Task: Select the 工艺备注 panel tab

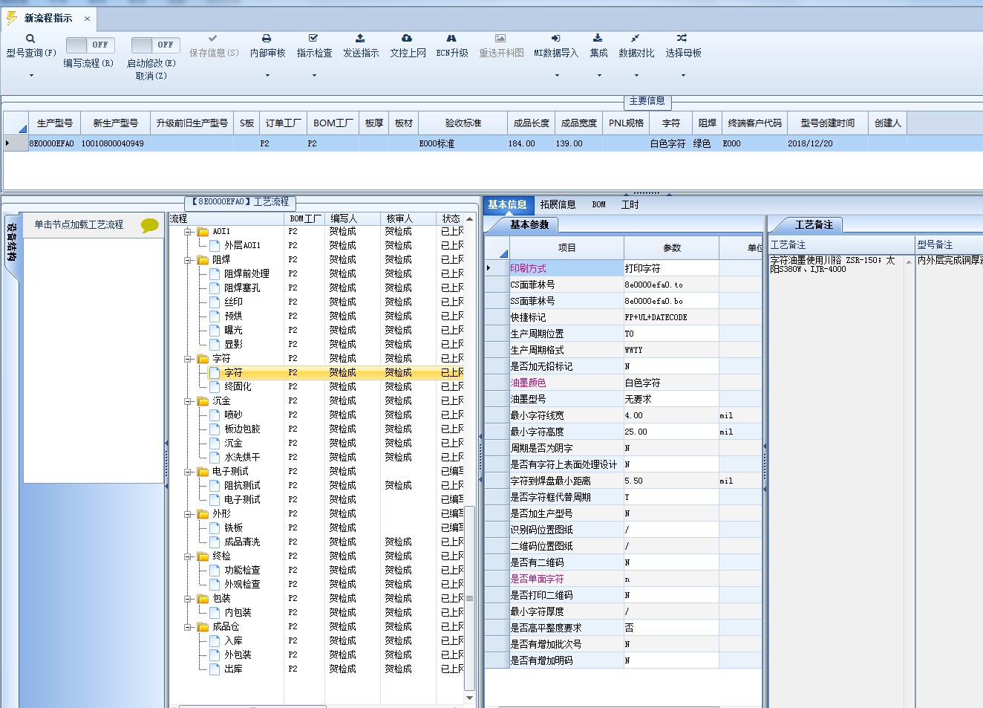Action: pyautogui.click(x=814, y=224)
